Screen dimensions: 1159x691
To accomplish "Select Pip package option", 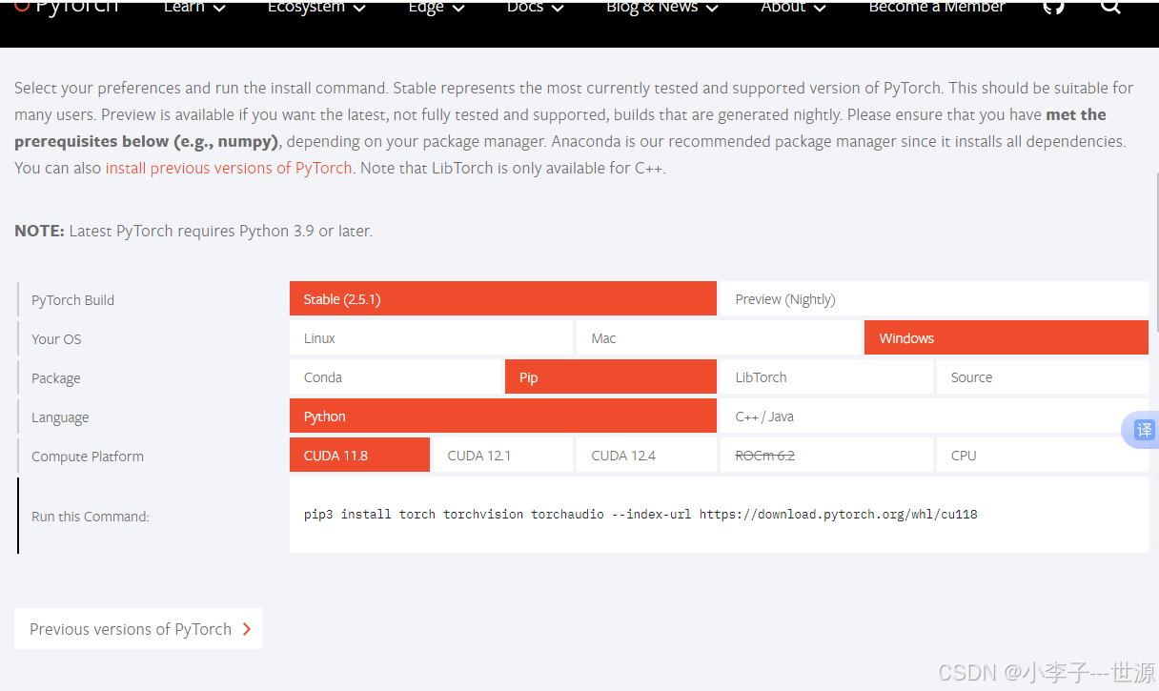I will coord(611,376).
